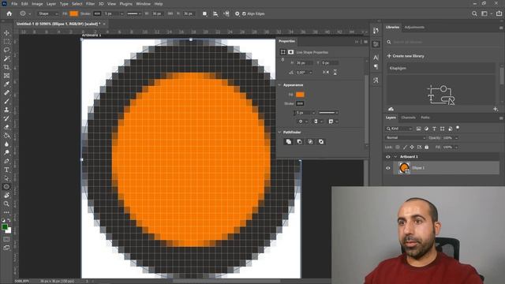Collapse the Artboard 1 group
505x284 pixels.
tap(395, 157)
